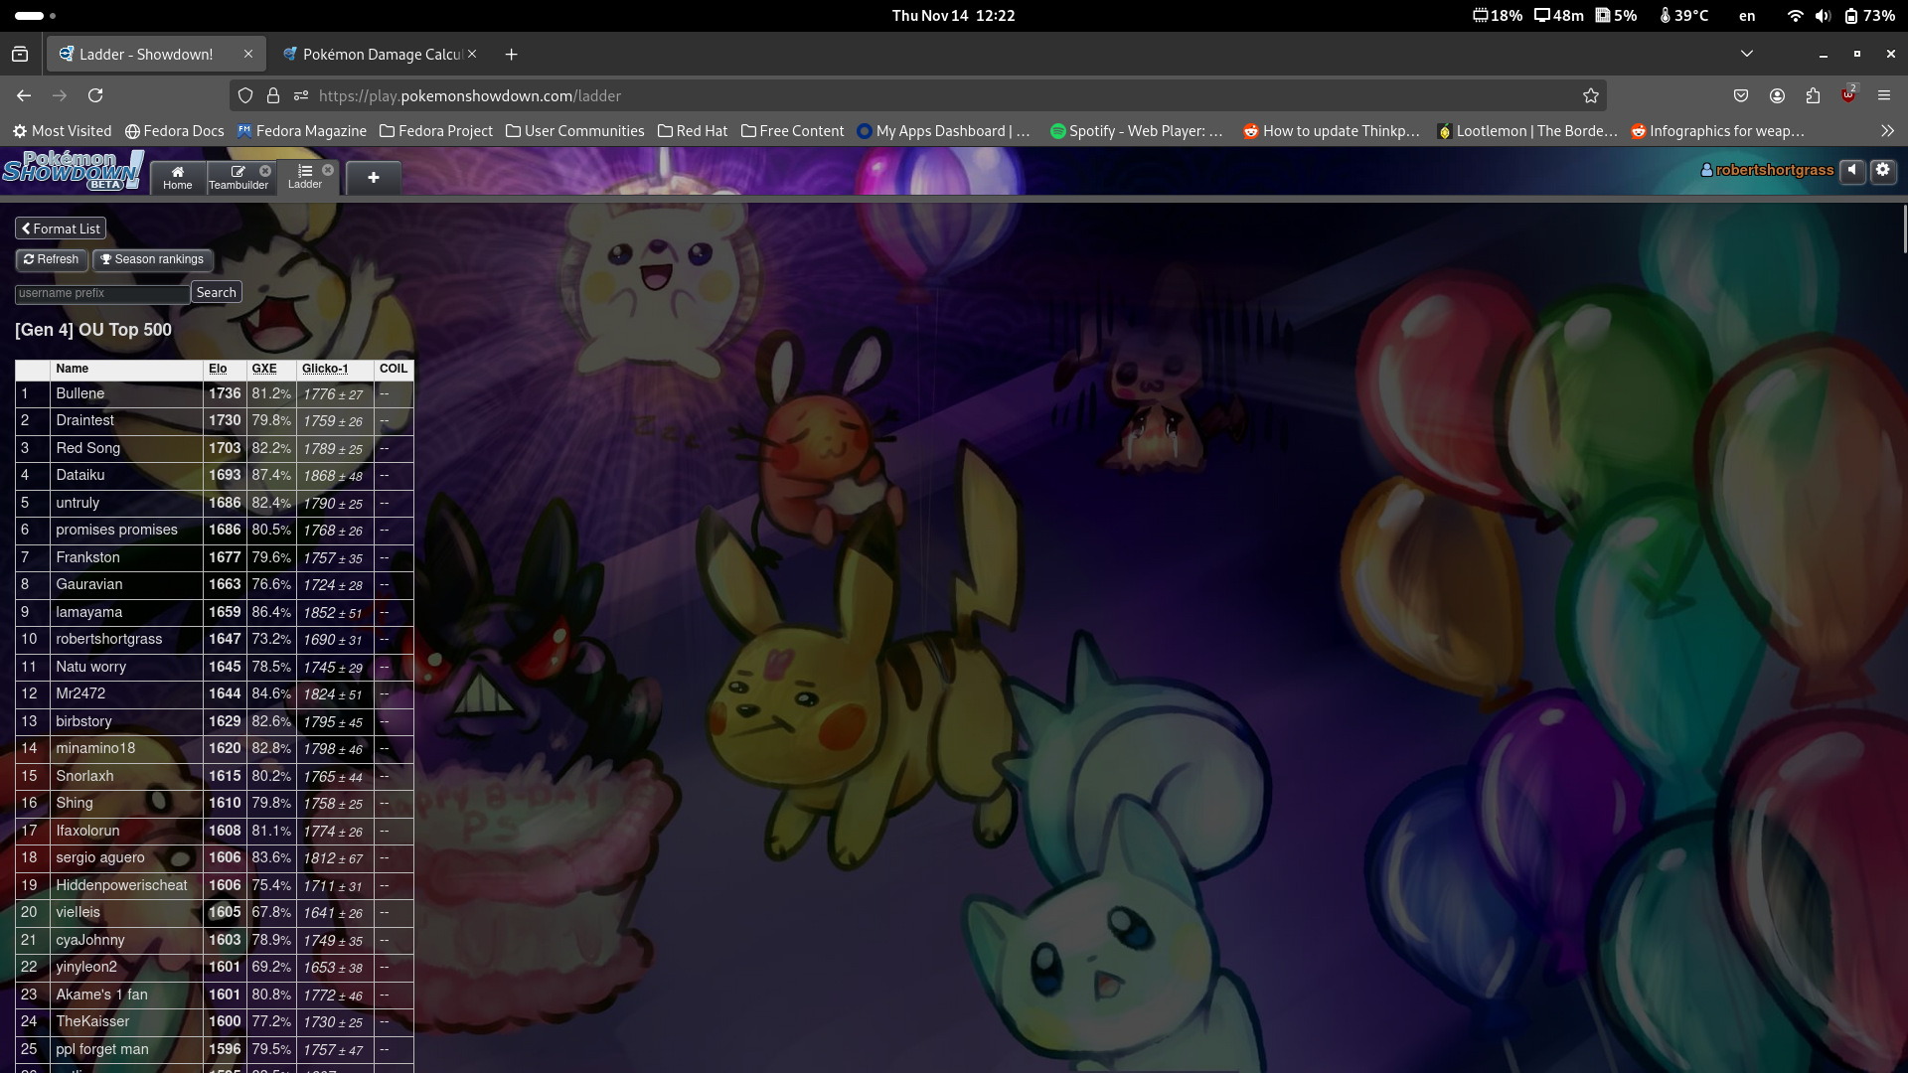
Task: Select robertshortgrass row in the ladder
Action: coord(215,639)
